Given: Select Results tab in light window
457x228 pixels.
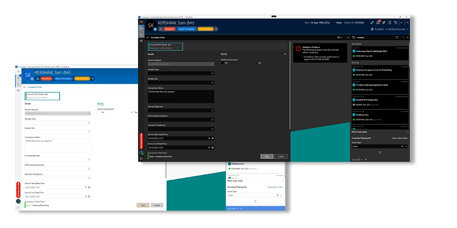Looking at the screenshot, I should (100, 103).
